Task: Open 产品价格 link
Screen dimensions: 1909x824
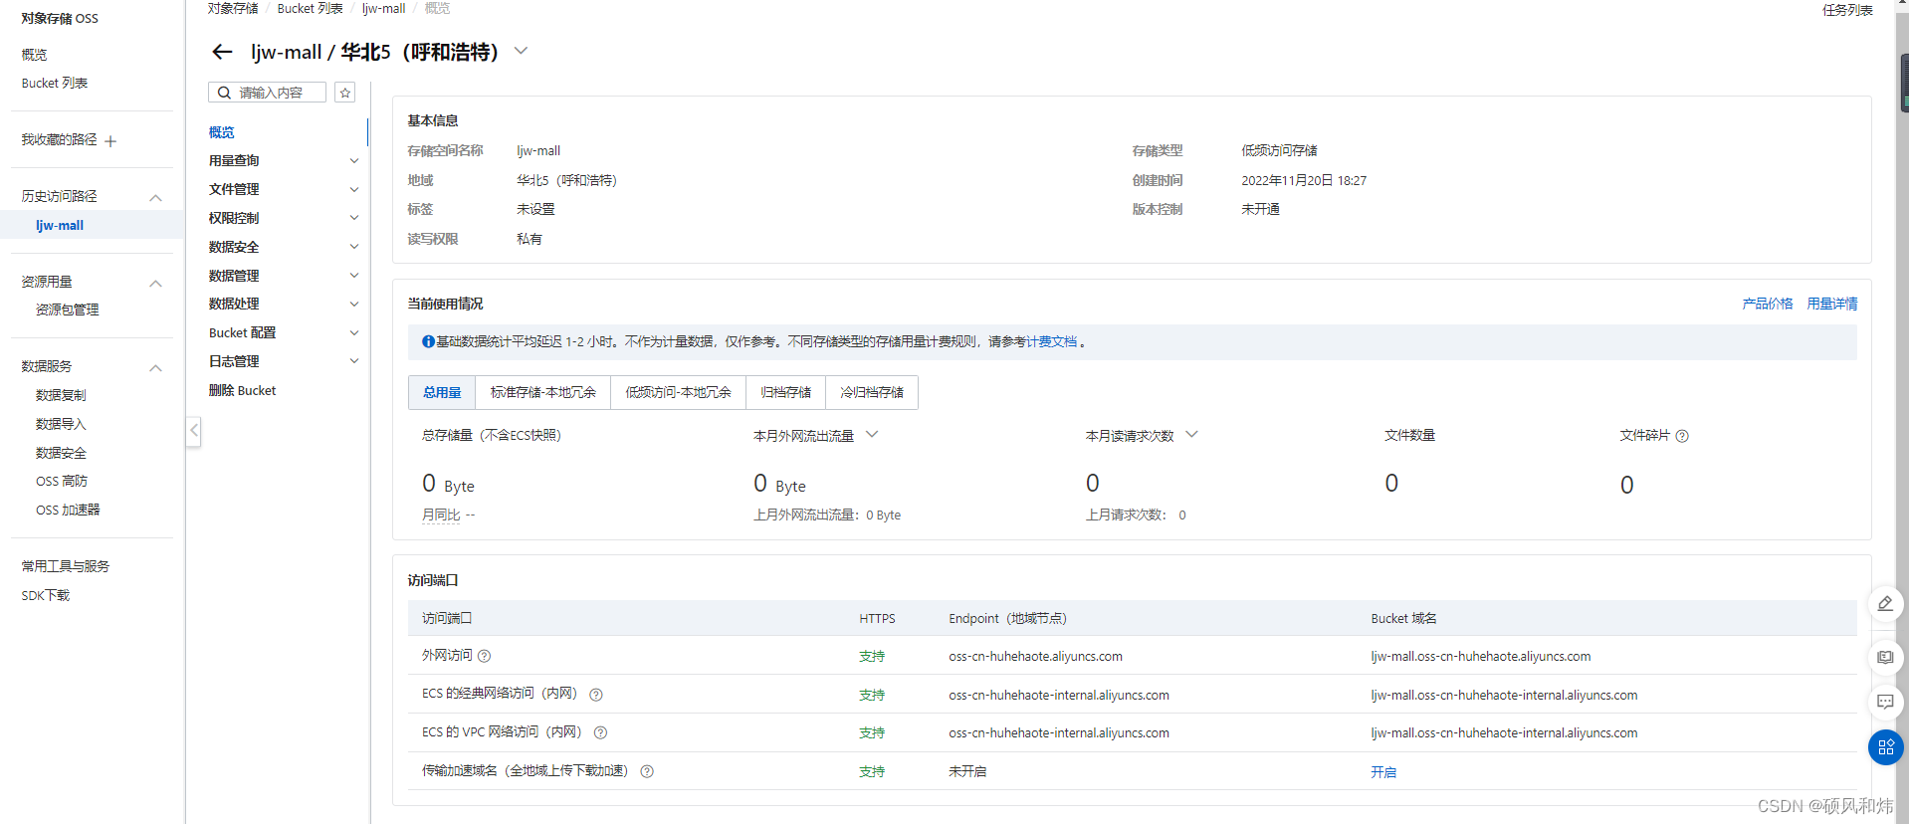Action: coord(1767,304)
